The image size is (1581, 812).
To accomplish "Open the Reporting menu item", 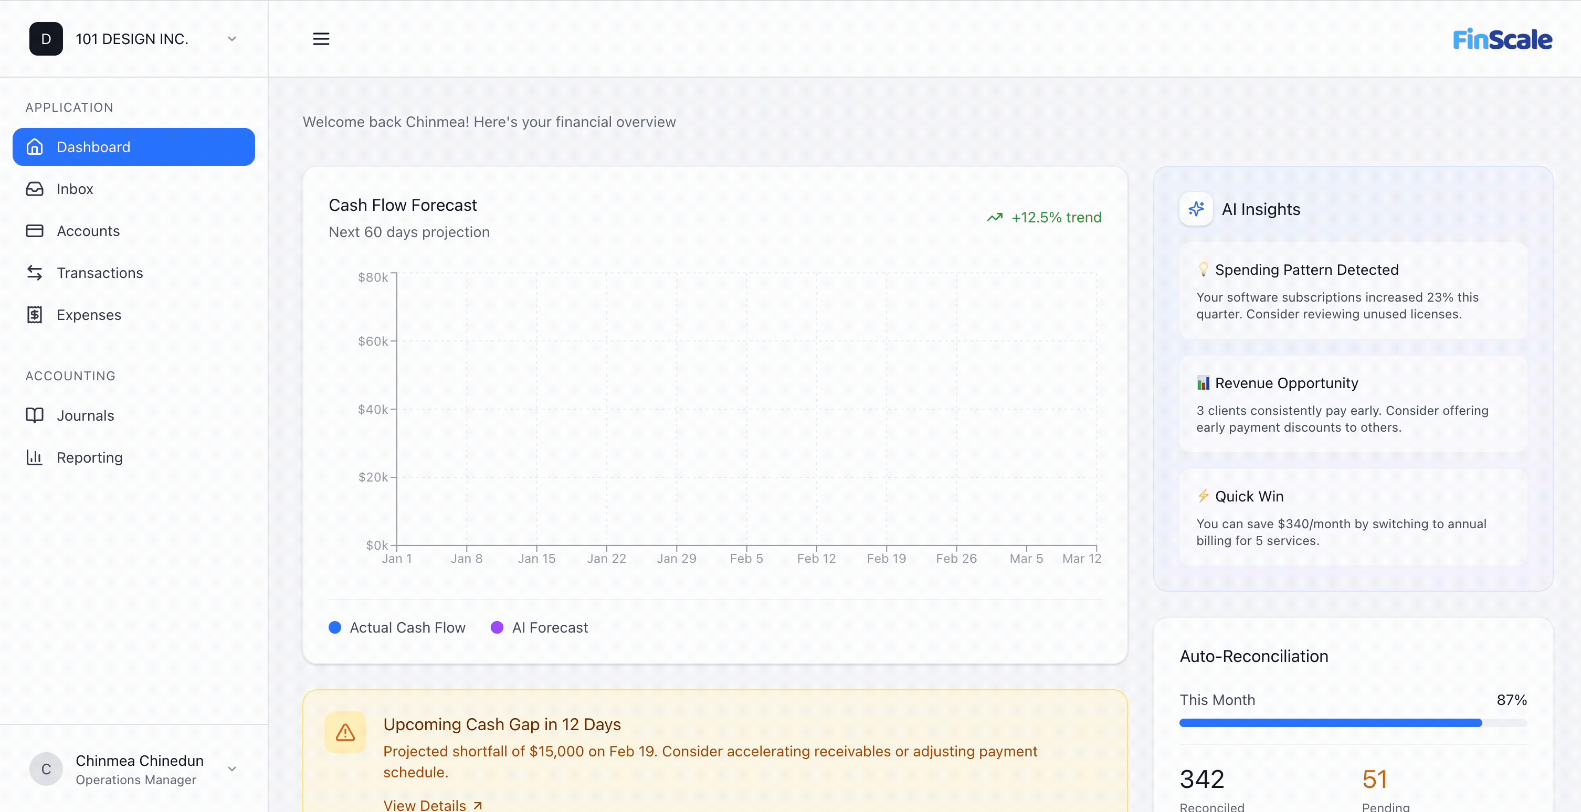I will [x=90, y=457].
